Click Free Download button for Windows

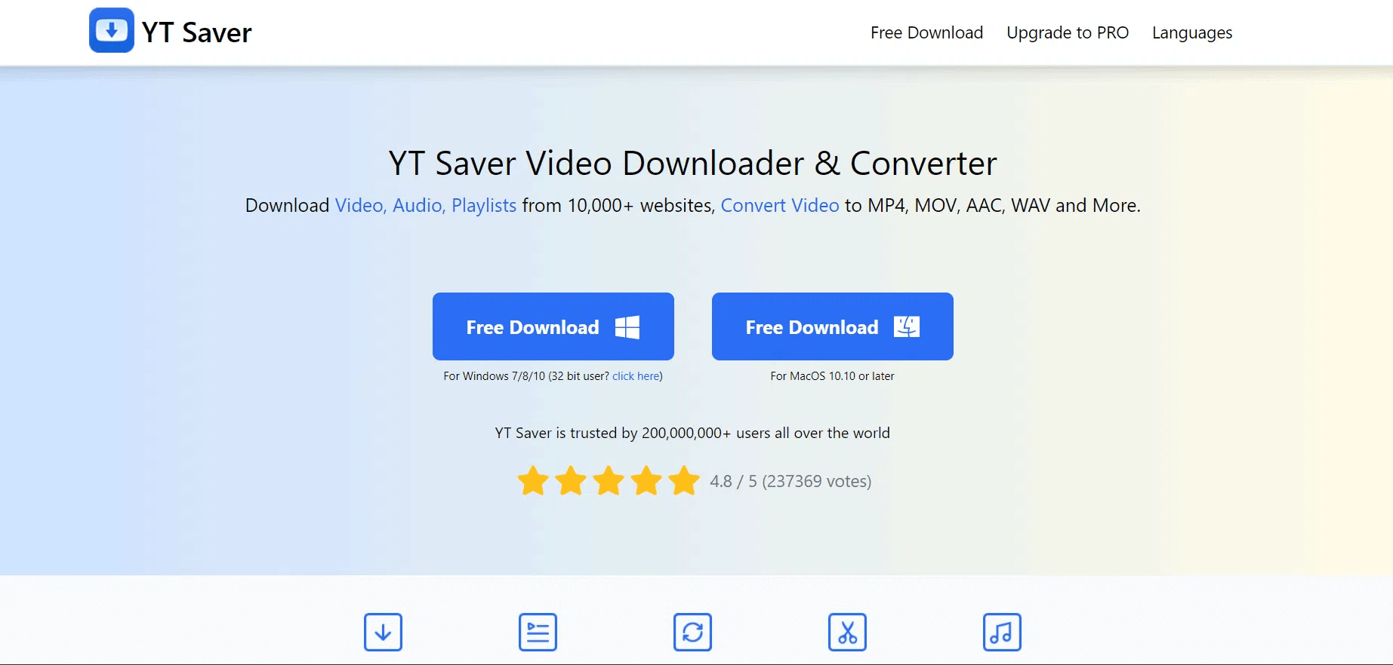point(553,326)
